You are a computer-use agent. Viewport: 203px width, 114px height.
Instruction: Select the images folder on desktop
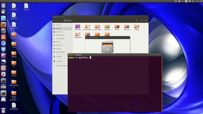pyautogui.click(x=14, y=54)
